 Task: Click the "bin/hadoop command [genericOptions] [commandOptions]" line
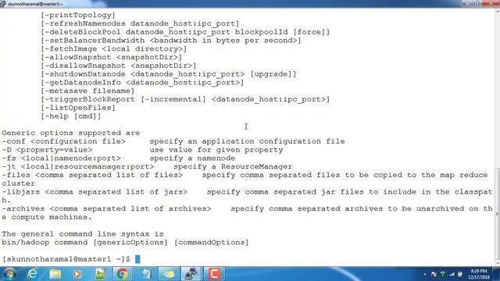click(125, 243)
